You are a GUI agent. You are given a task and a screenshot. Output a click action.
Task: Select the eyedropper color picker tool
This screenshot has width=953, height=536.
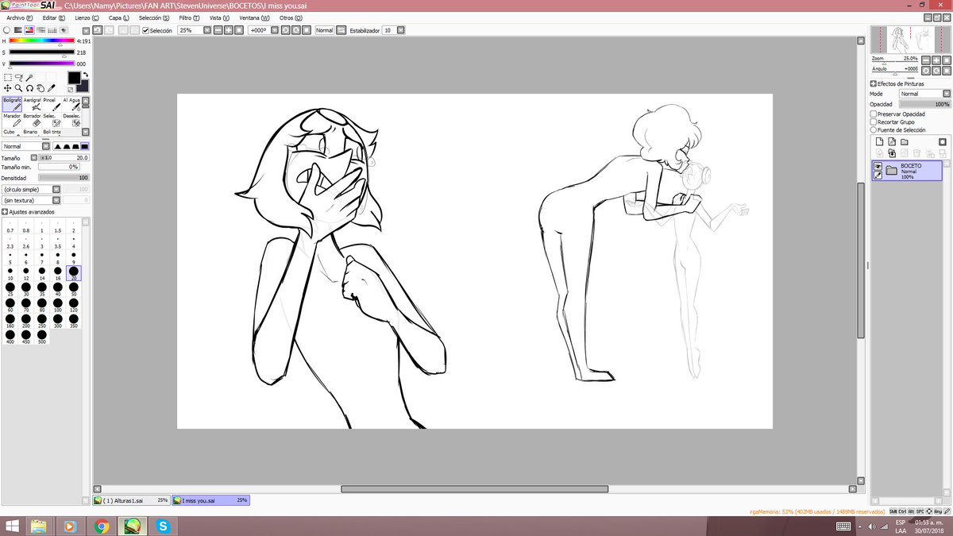click(x=52, y=88)
